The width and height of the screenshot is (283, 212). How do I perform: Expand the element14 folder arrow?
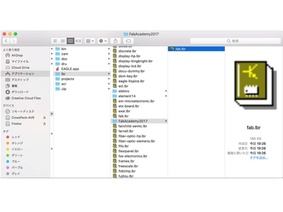pyautogui.click(x=166, y=96)
